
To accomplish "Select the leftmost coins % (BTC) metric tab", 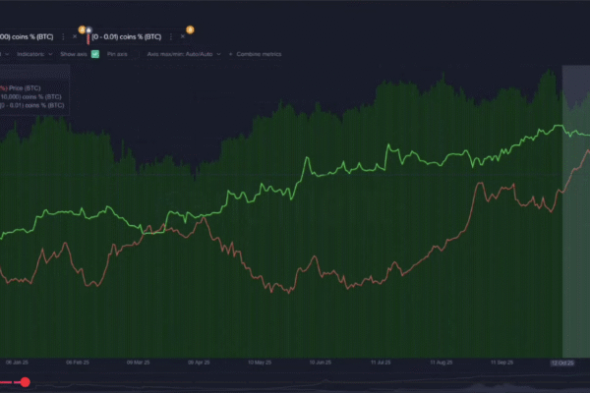I will [x=31, y=36].
